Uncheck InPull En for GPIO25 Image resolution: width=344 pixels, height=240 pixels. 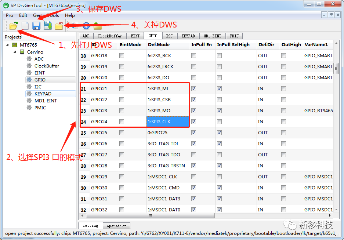[194, 133]
